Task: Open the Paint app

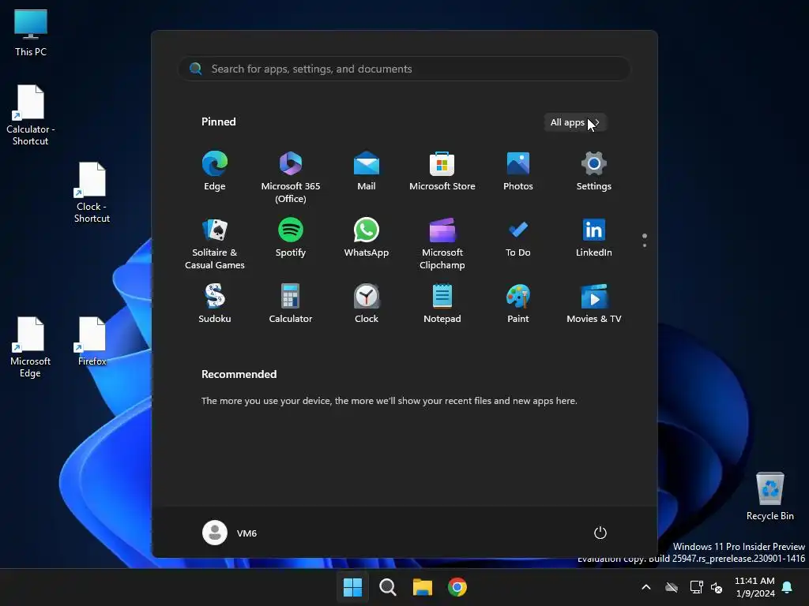Action: pos(518,304)
